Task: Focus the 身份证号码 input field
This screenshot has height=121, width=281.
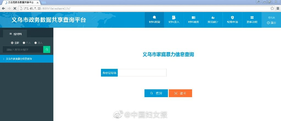Action: click(142, 73)
